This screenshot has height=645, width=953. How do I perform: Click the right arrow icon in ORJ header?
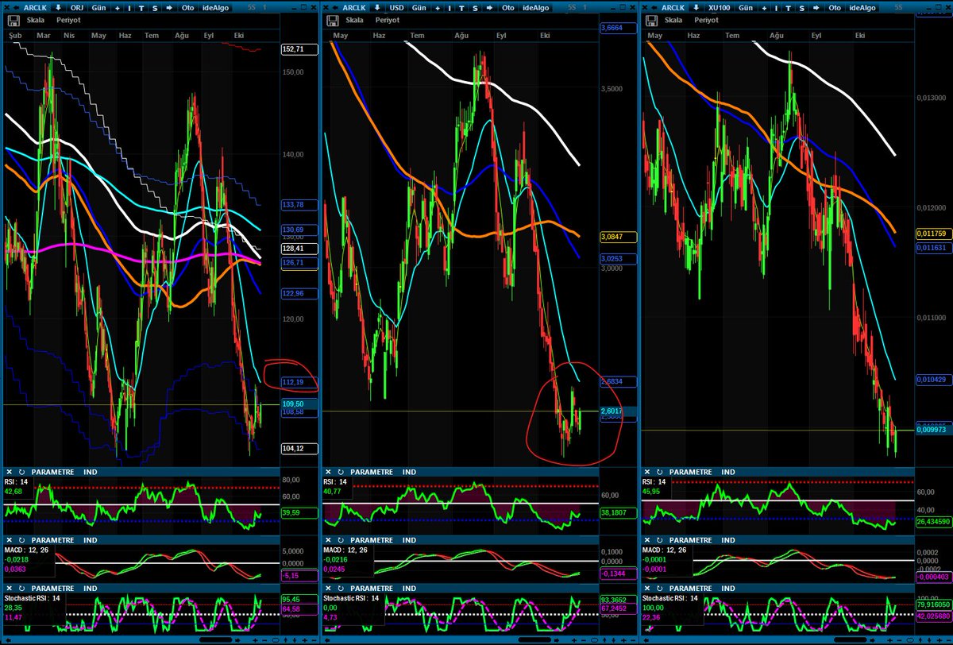coord(169,8)
